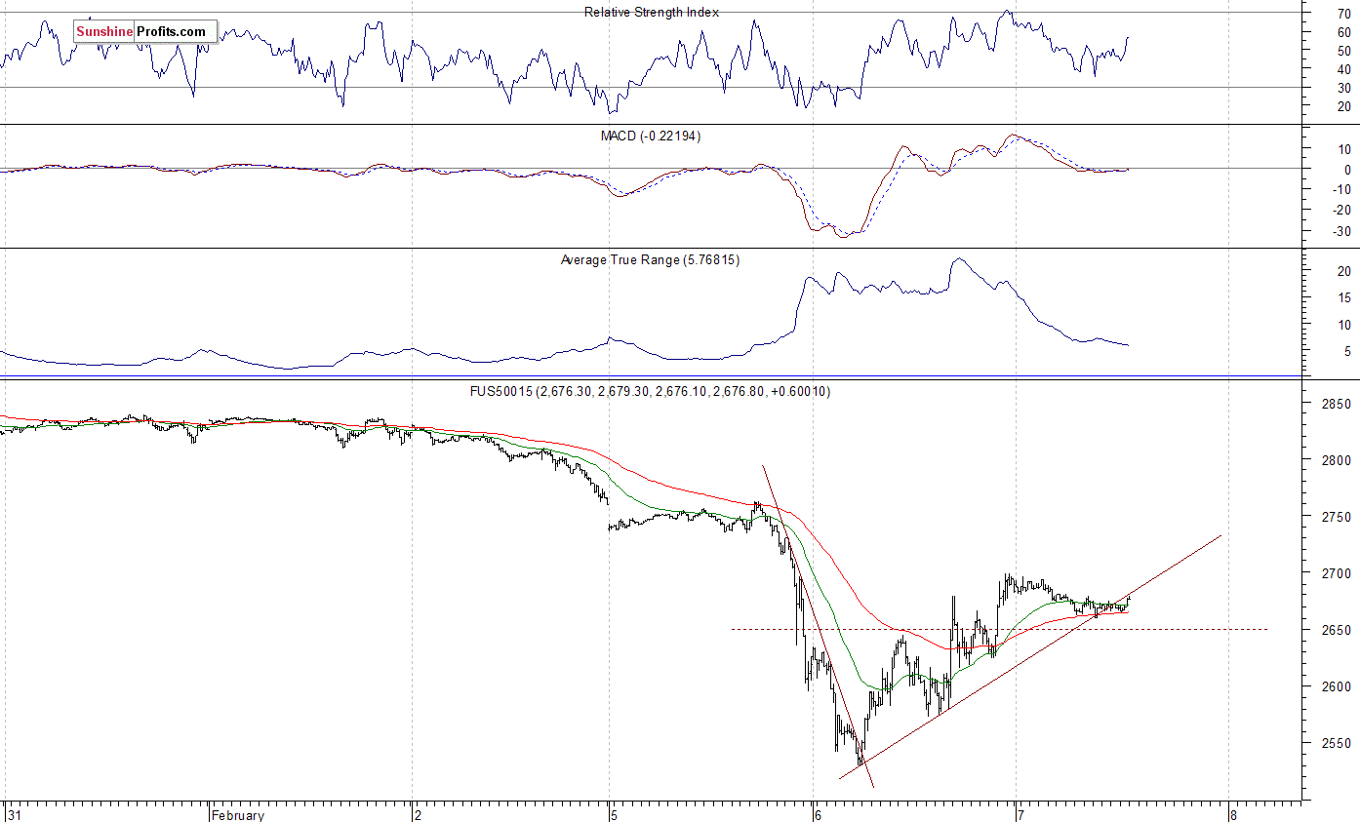This screenshot has width=1360, height=822.
Task: Click the Relative Strength Index title
Action: tap(652, 12)
